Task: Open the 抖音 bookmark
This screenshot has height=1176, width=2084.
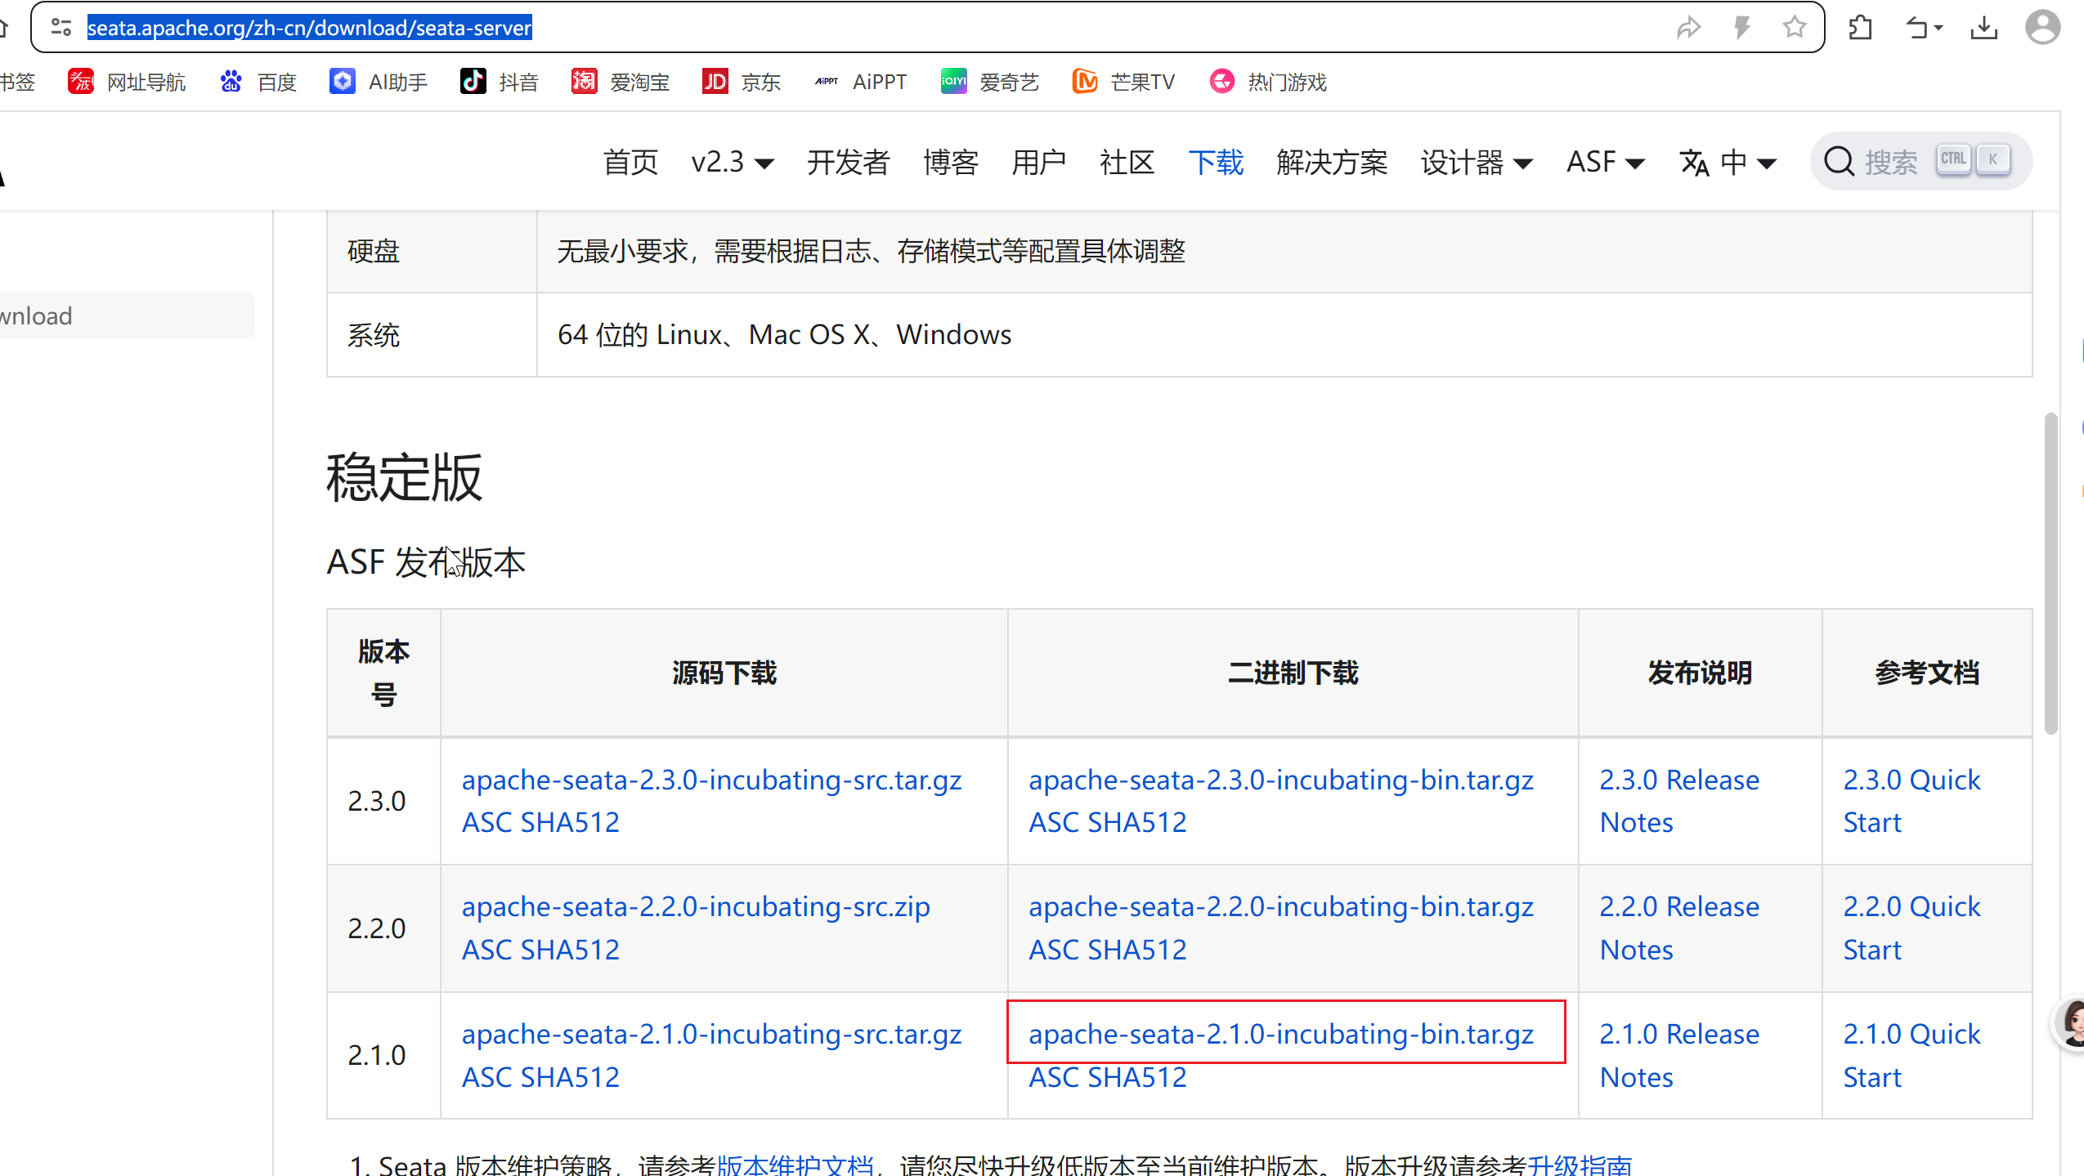Action: pyautogui.click(x=500, y=82)
